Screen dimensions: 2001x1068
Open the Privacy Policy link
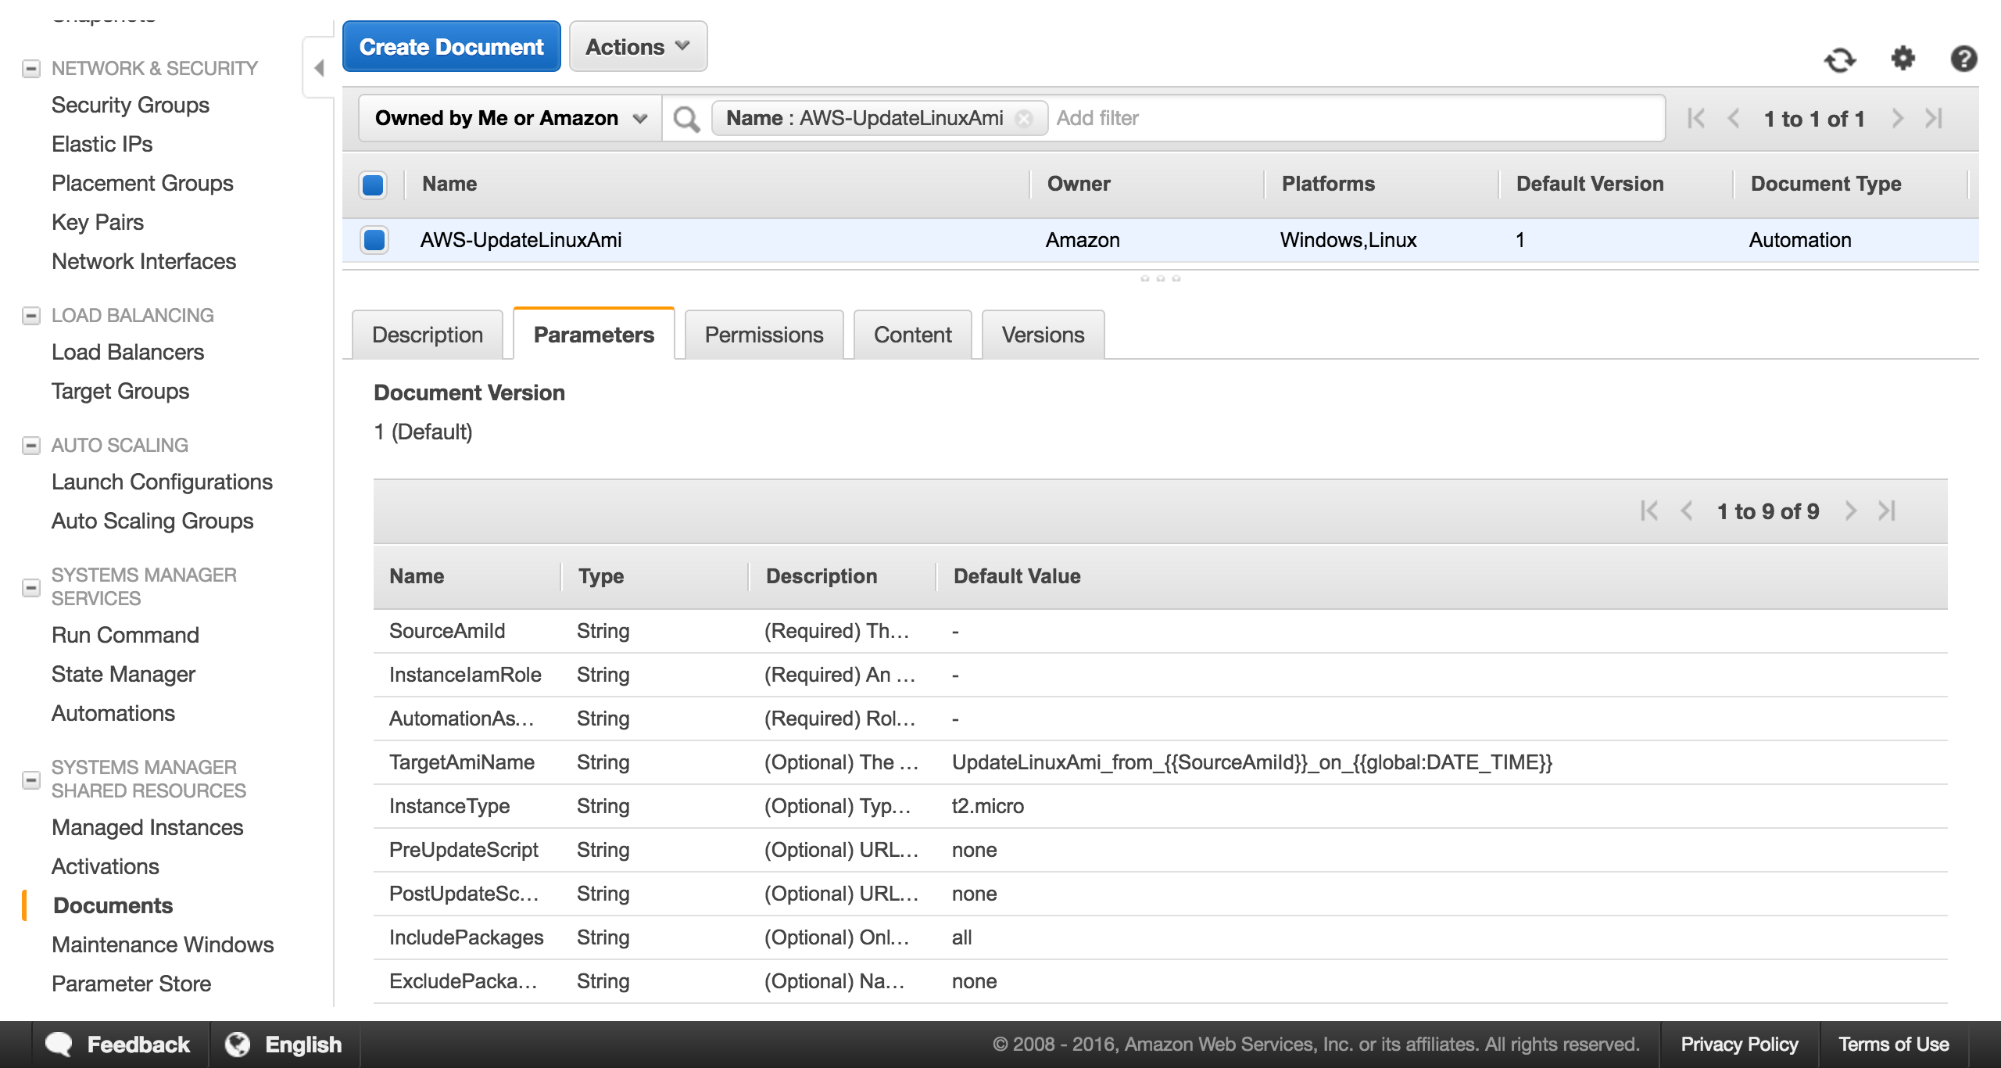click(1739, 1045)
